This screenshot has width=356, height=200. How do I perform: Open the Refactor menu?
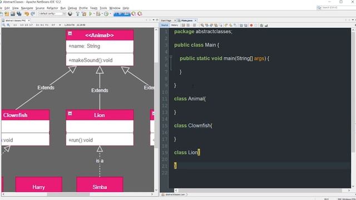pos(52,8)
